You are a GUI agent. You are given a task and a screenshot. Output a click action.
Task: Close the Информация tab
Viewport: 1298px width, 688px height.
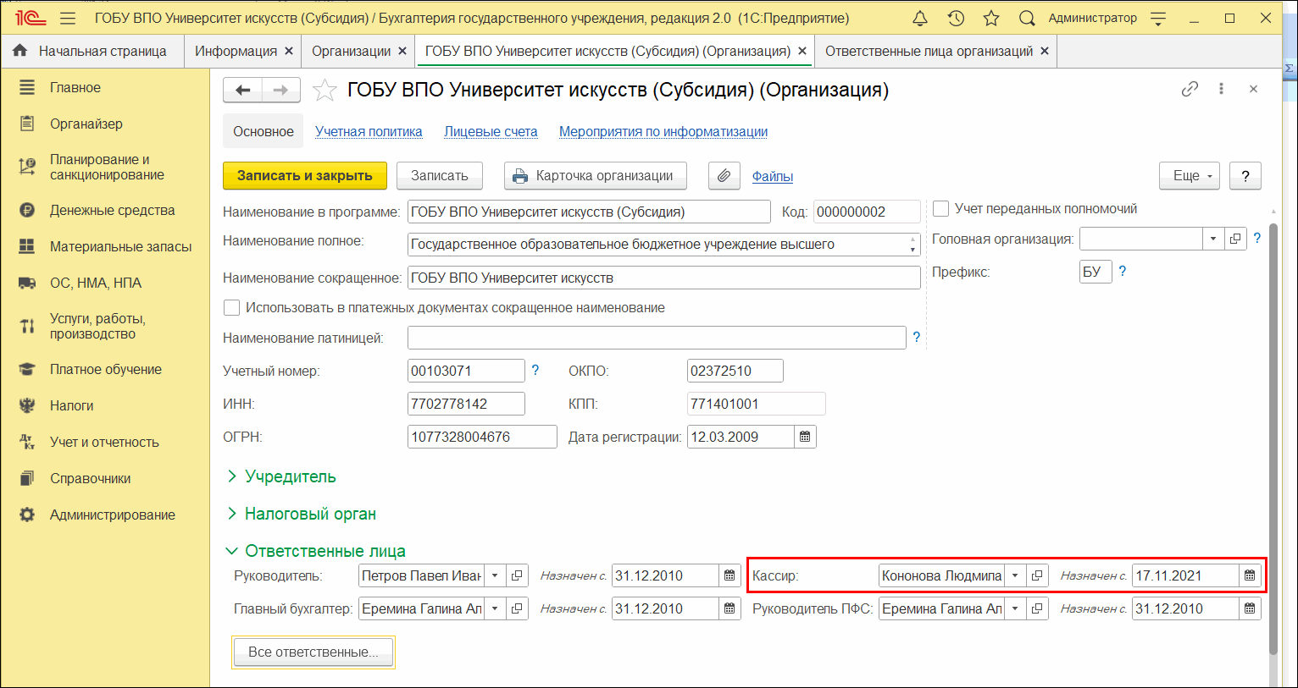pyautogui.click(x=288, y=51)
